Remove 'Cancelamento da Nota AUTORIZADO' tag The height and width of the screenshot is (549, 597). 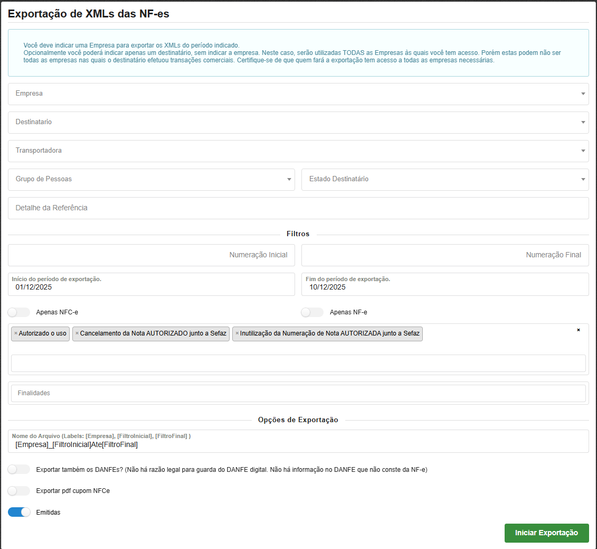[x=77, y=333]
